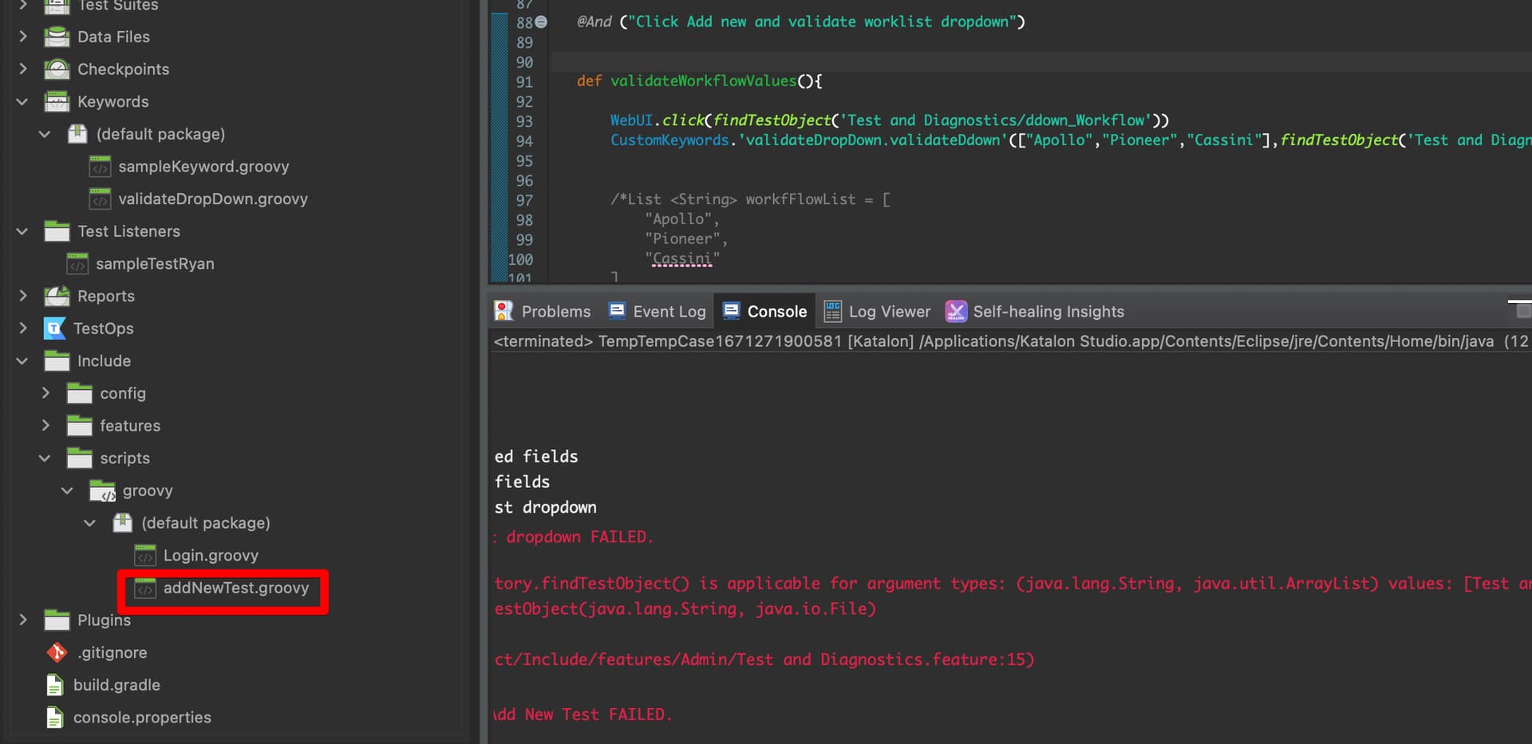Click the Data Files folder icon
1532x744 pixels.
tap(57, 37)
